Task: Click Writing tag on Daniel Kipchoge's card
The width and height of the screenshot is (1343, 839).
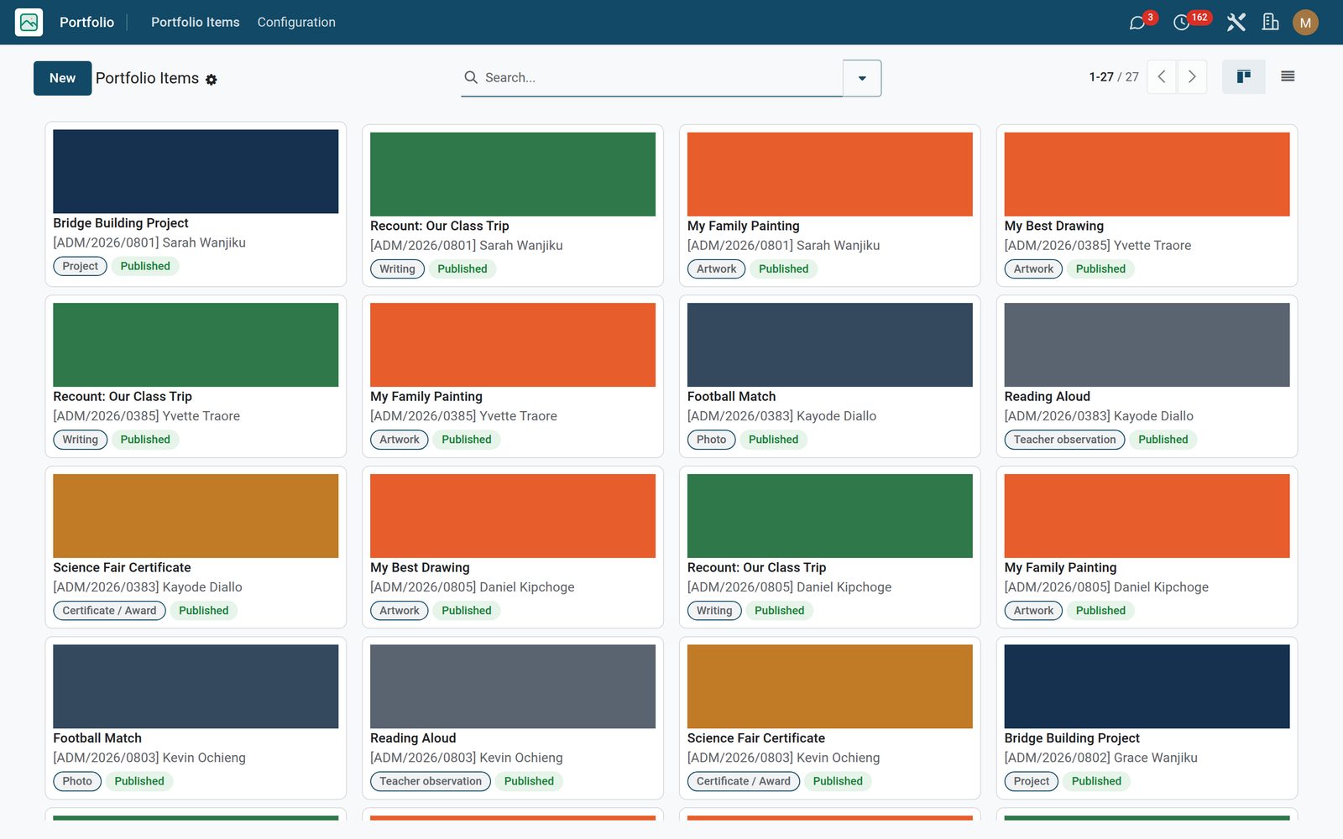Action: [x=714, y=611]
